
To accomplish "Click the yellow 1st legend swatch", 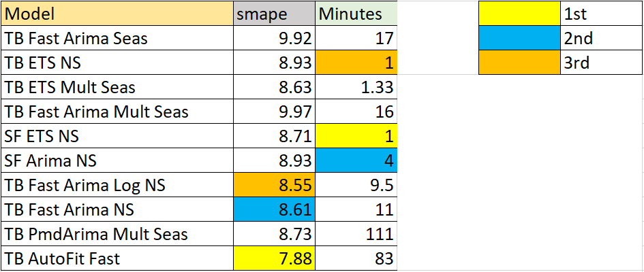I will pos(519,14).
